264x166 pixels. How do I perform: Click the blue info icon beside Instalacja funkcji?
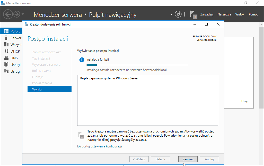click(82, 60)
